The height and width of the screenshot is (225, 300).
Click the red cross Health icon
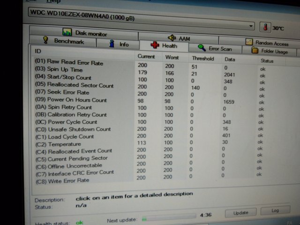[155, 45]
